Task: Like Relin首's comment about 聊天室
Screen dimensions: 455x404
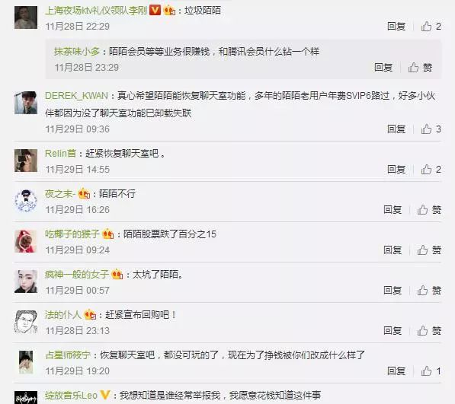Action: click(x=426, y=169)
